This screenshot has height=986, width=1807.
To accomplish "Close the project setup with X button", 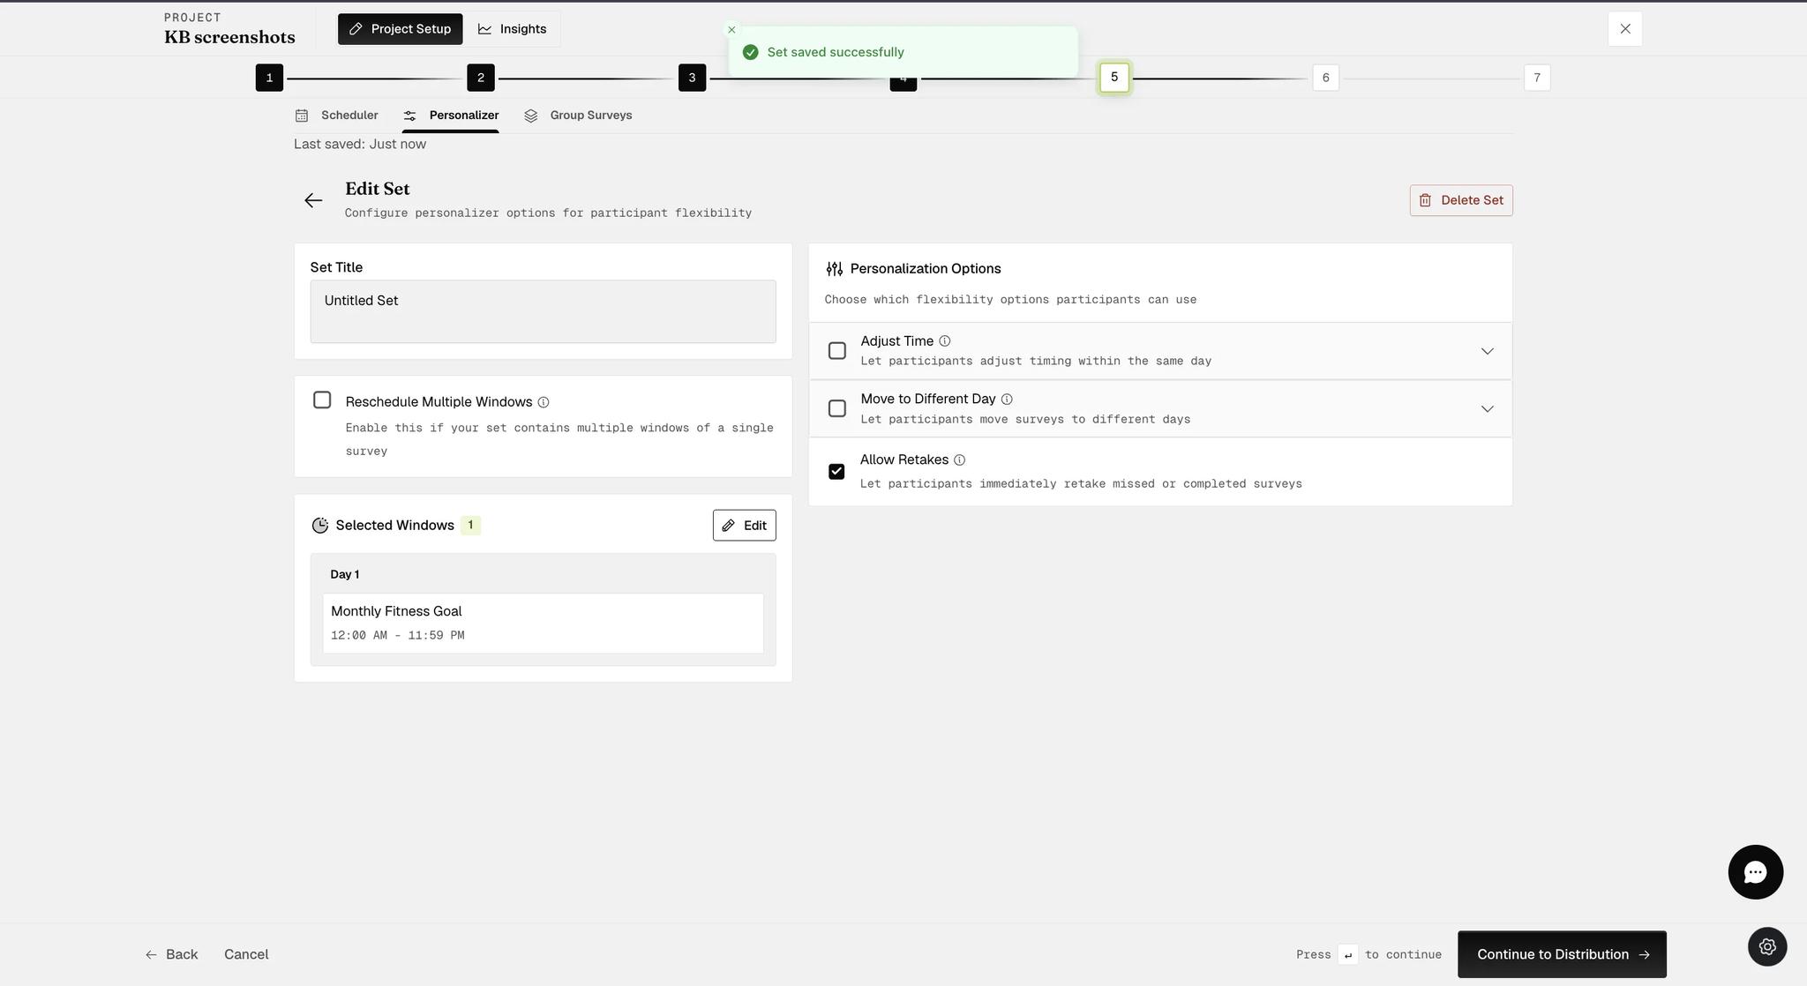I will pos(1625,29).
